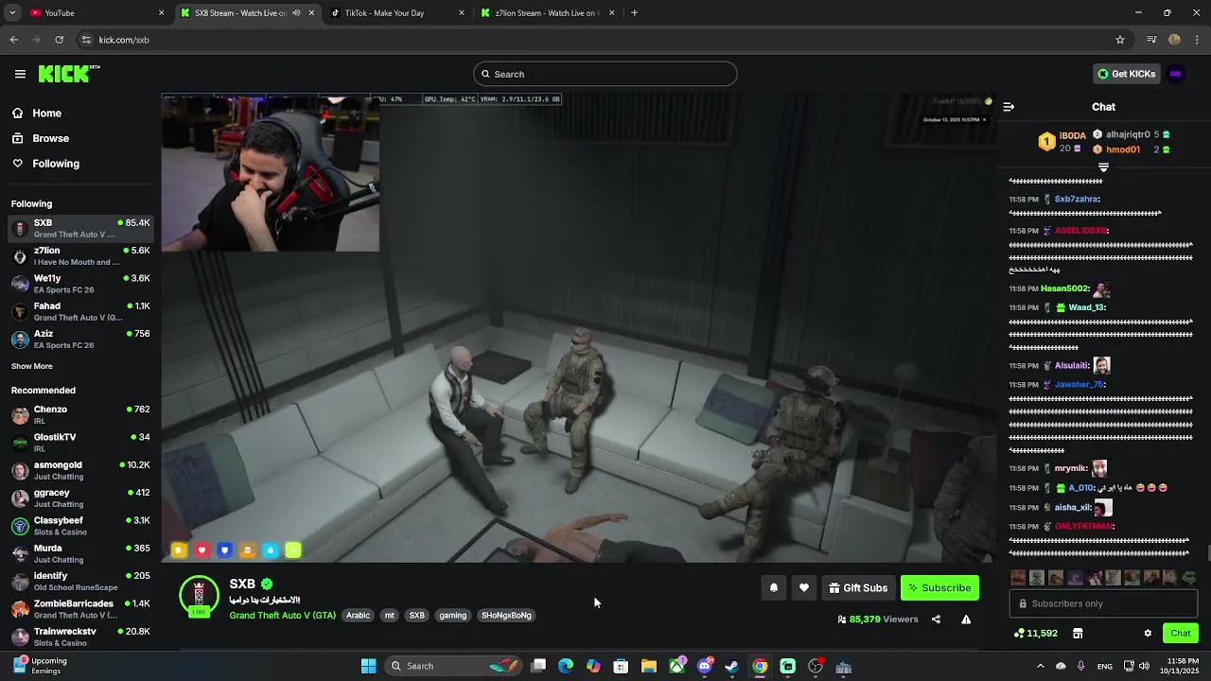
Task: Open chat settings gear
Action: click(1148, 633)
